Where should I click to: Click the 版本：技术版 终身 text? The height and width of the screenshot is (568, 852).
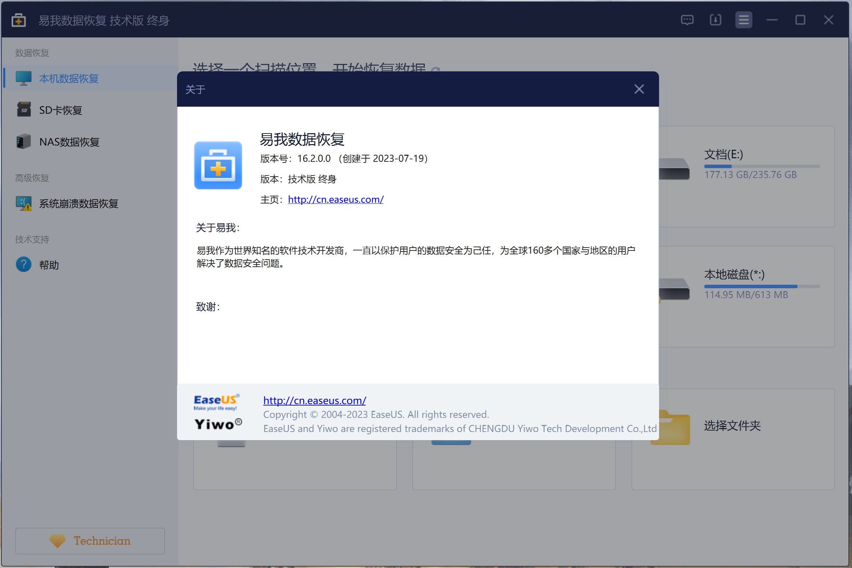(x=298, y=179)
